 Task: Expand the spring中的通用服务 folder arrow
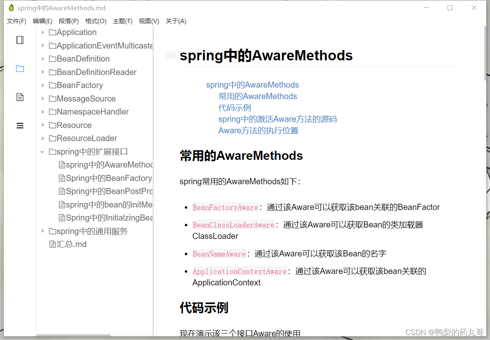point(42,231)
